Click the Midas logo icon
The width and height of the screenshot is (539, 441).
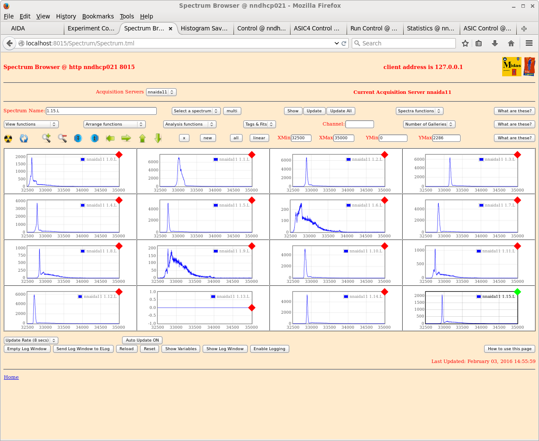point(512,67)
